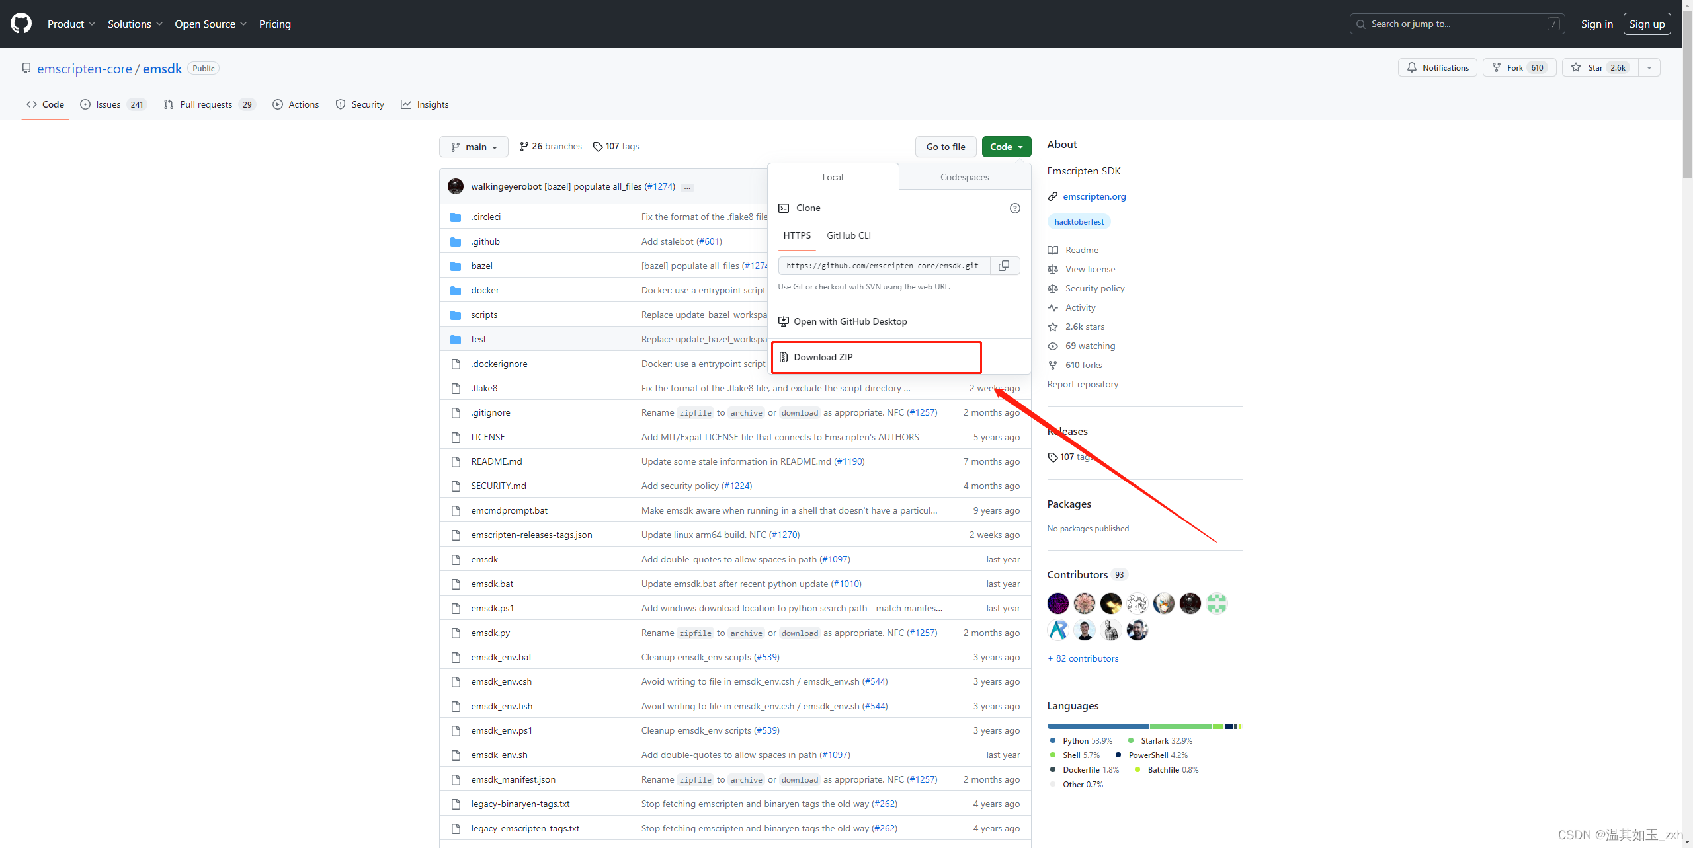Click the View license link

(1089, 268)
